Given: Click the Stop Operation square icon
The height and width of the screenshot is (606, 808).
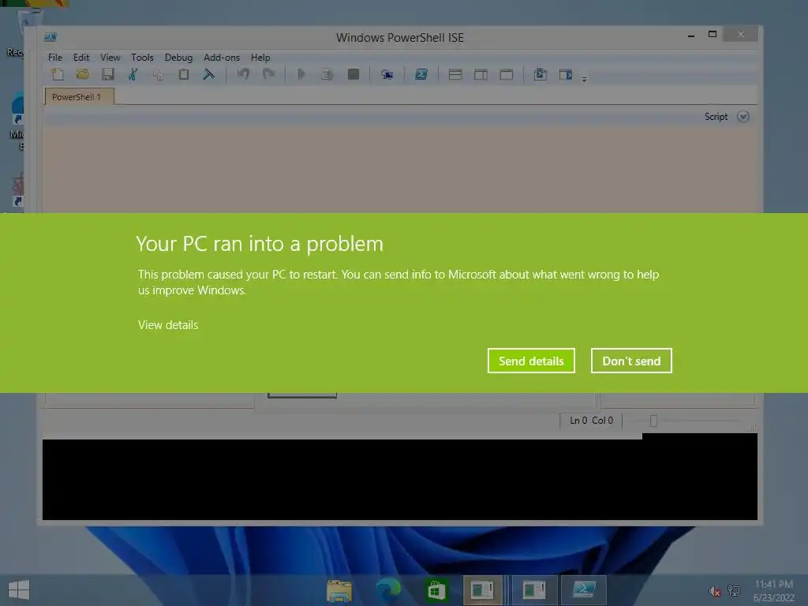Looking at the screenshot, I should tap(353, 74).
